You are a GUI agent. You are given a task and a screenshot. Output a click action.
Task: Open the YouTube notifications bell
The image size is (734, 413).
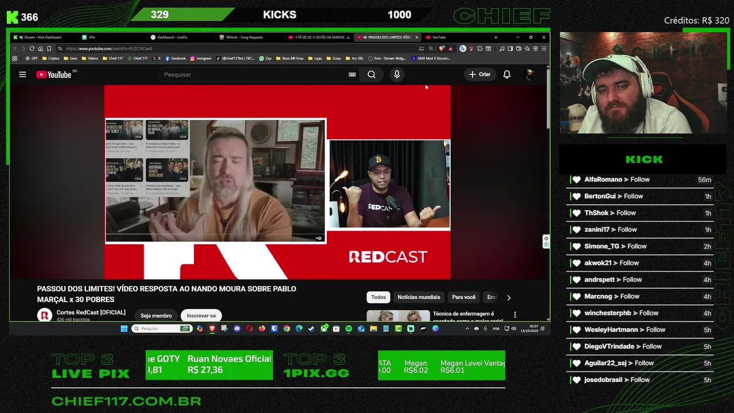click(507, 75)
